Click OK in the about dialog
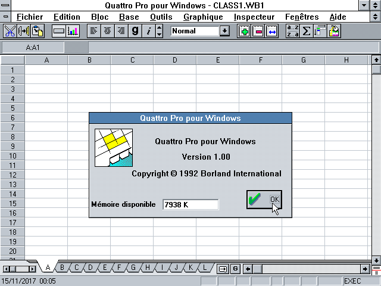This screenshot has height=286, width=381. [264, 200]
